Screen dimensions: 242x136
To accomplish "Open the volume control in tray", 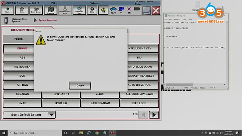I will pyautogui.click(x=221, y=133).
